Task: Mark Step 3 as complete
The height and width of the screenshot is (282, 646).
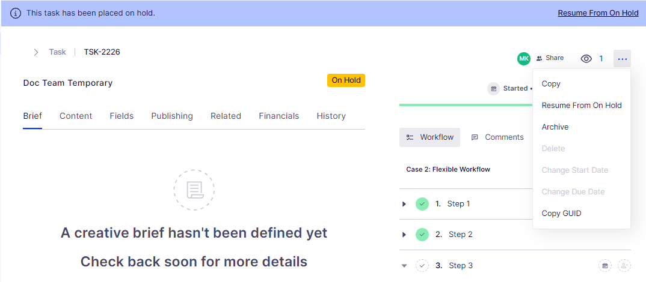Action: click(x=422, y=265)
